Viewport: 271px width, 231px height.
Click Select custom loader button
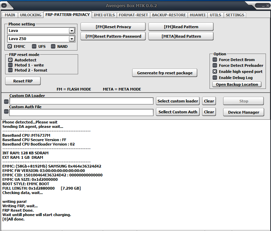pyautogui.click(x=178, y=101)
